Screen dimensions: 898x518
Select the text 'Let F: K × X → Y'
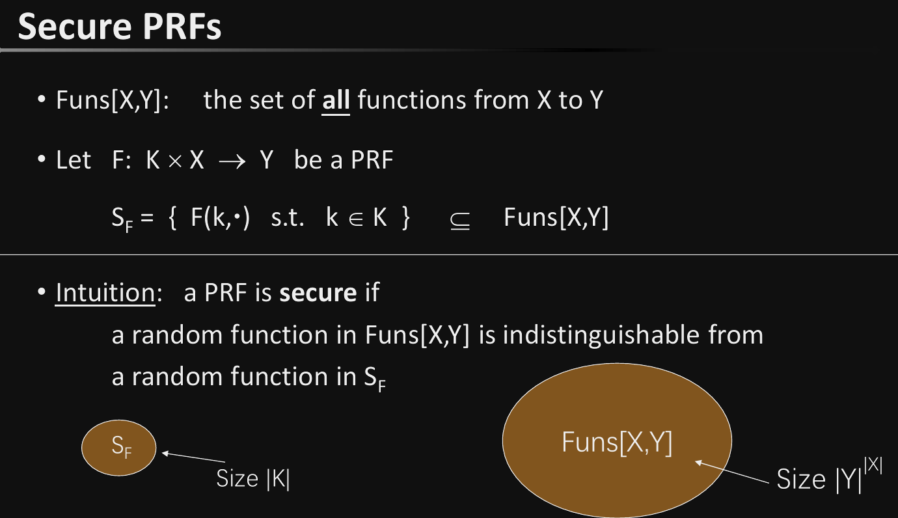[x=165, y=160]
